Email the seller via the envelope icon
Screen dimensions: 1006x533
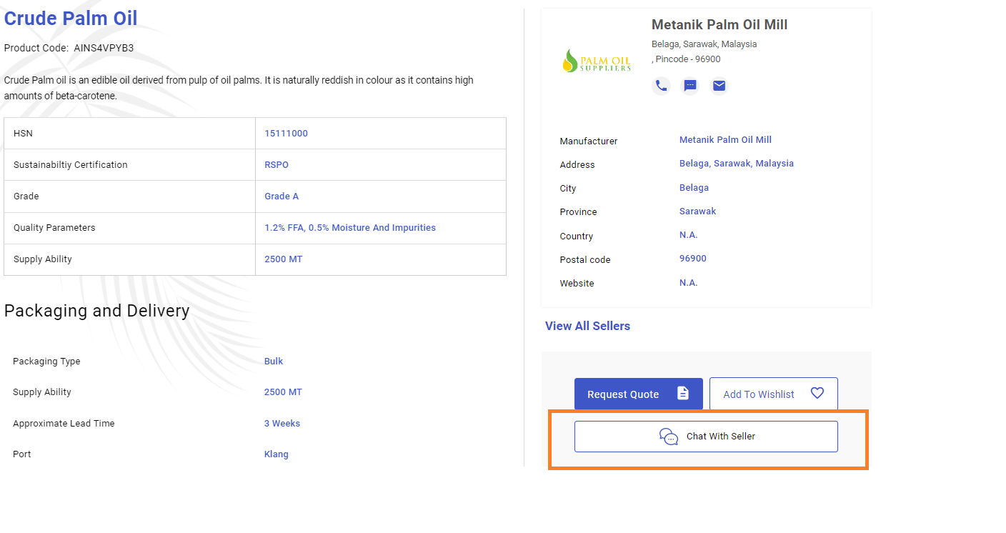click(719, 86)
